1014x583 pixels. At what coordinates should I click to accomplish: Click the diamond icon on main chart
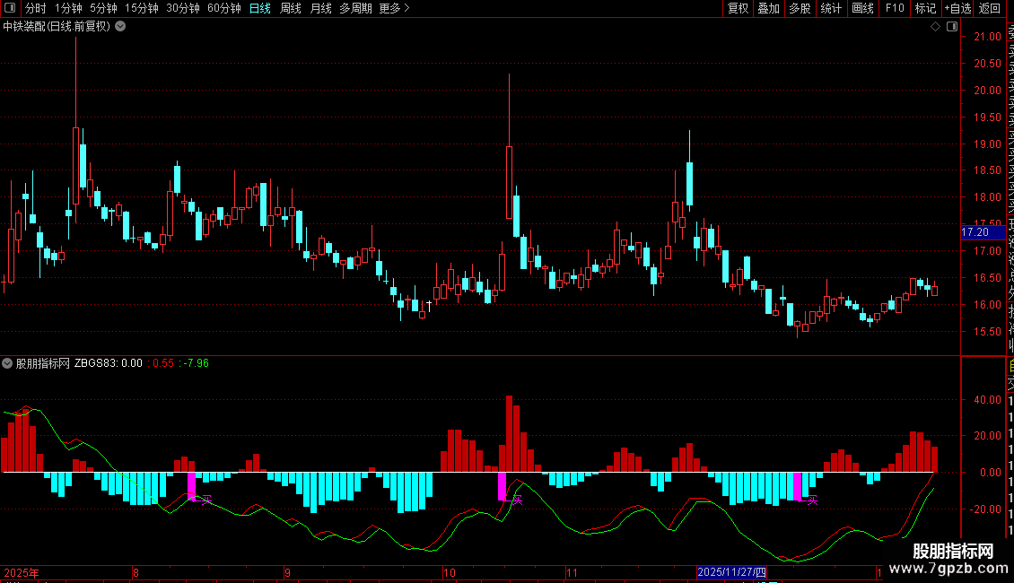click(x=935, y=27)
